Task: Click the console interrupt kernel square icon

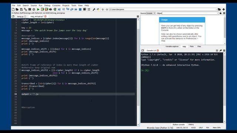Action: tap(217, 51)
